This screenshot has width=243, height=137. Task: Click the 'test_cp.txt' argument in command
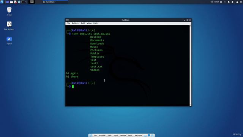tap(102, 34)
